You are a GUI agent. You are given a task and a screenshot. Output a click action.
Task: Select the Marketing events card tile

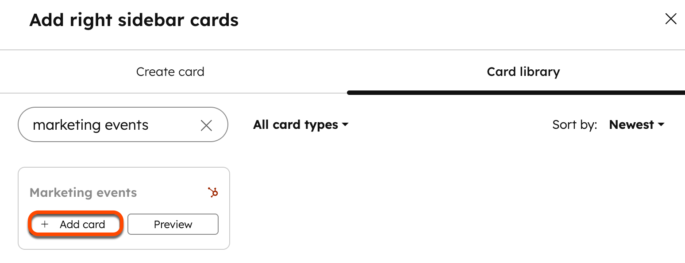[123, 207]
